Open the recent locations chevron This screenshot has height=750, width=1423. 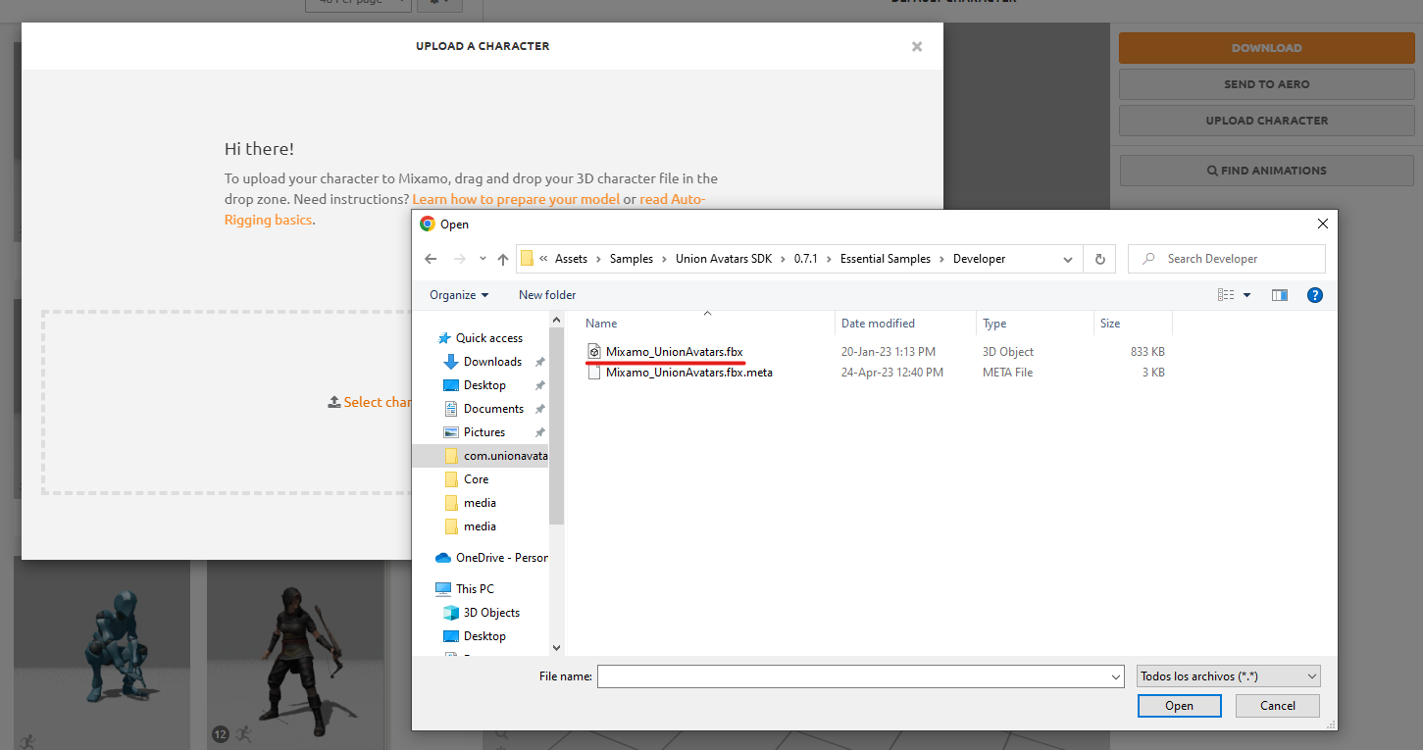tap(483, 259)
